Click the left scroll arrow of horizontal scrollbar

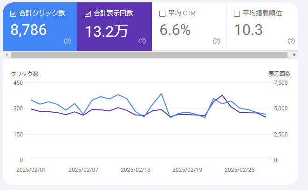(x=7, y=55)
